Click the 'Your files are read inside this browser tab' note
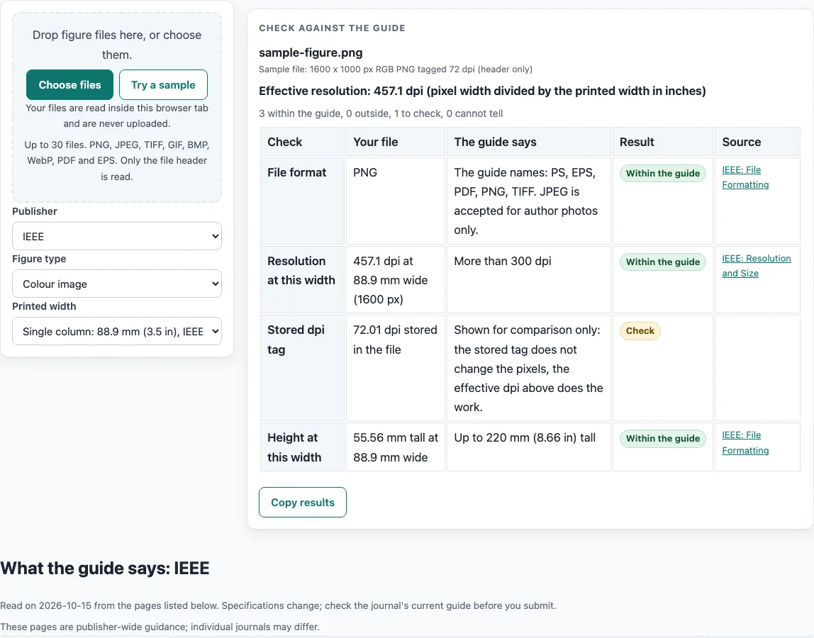 pos(117,116)
